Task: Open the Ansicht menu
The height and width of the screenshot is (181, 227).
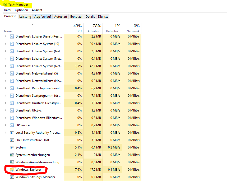Action: [37, 10]
